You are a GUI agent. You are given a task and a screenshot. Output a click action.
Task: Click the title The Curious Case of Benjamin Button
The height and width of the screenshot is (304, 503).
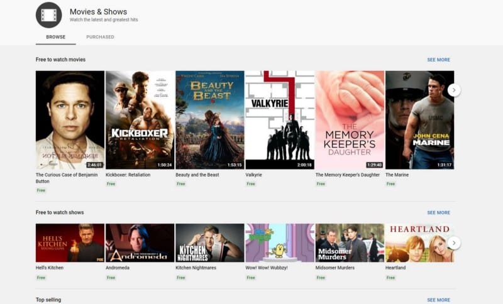[x=67, y=178]
